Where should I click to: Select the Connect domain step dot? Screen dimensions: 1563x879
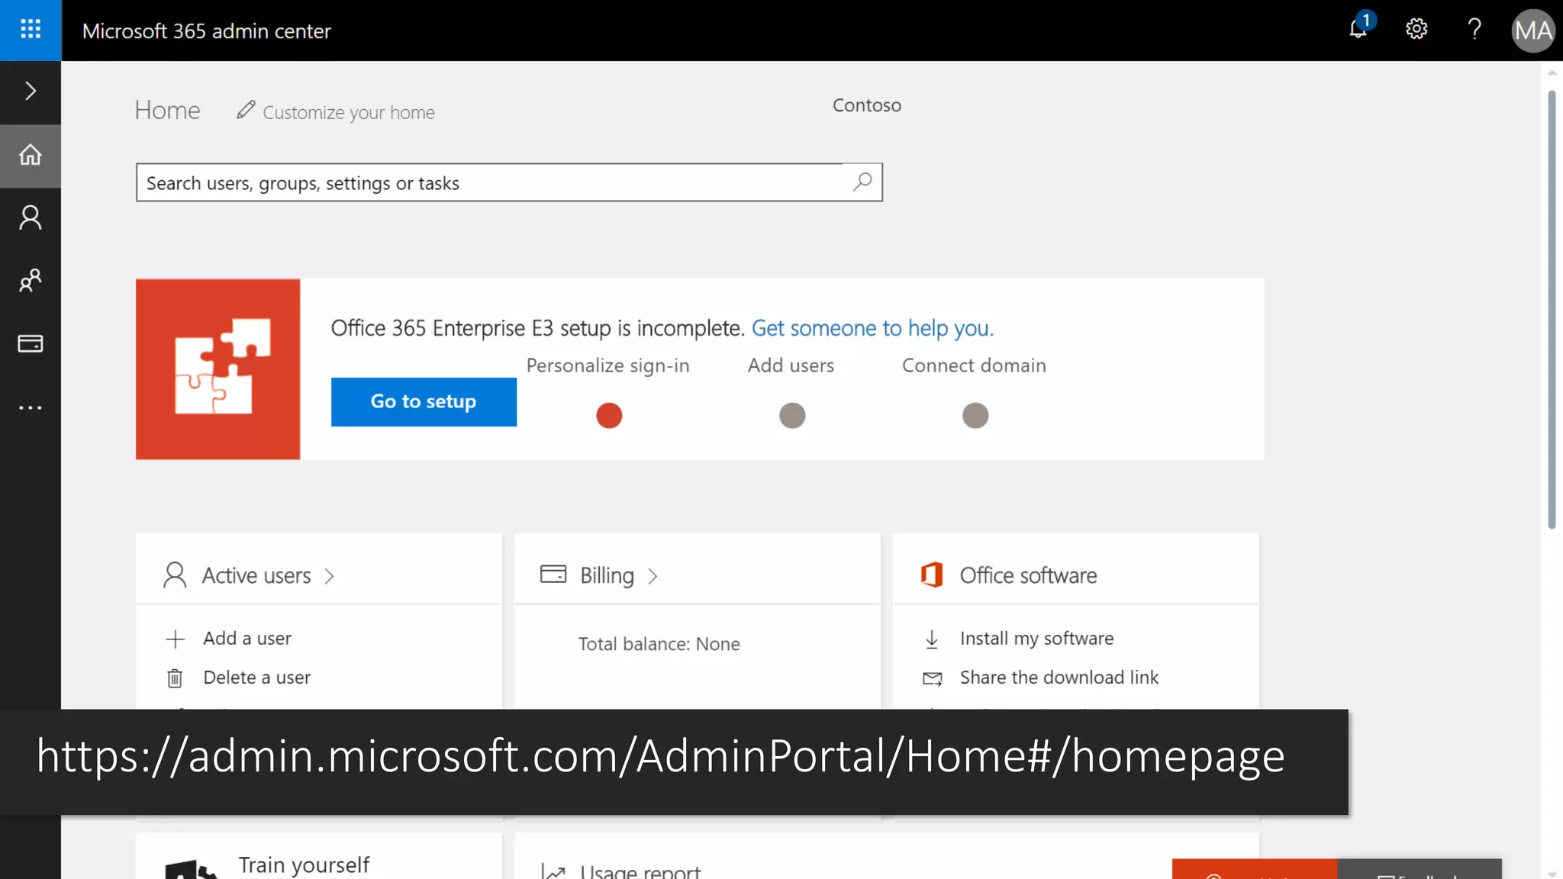[x=975, y=416]
